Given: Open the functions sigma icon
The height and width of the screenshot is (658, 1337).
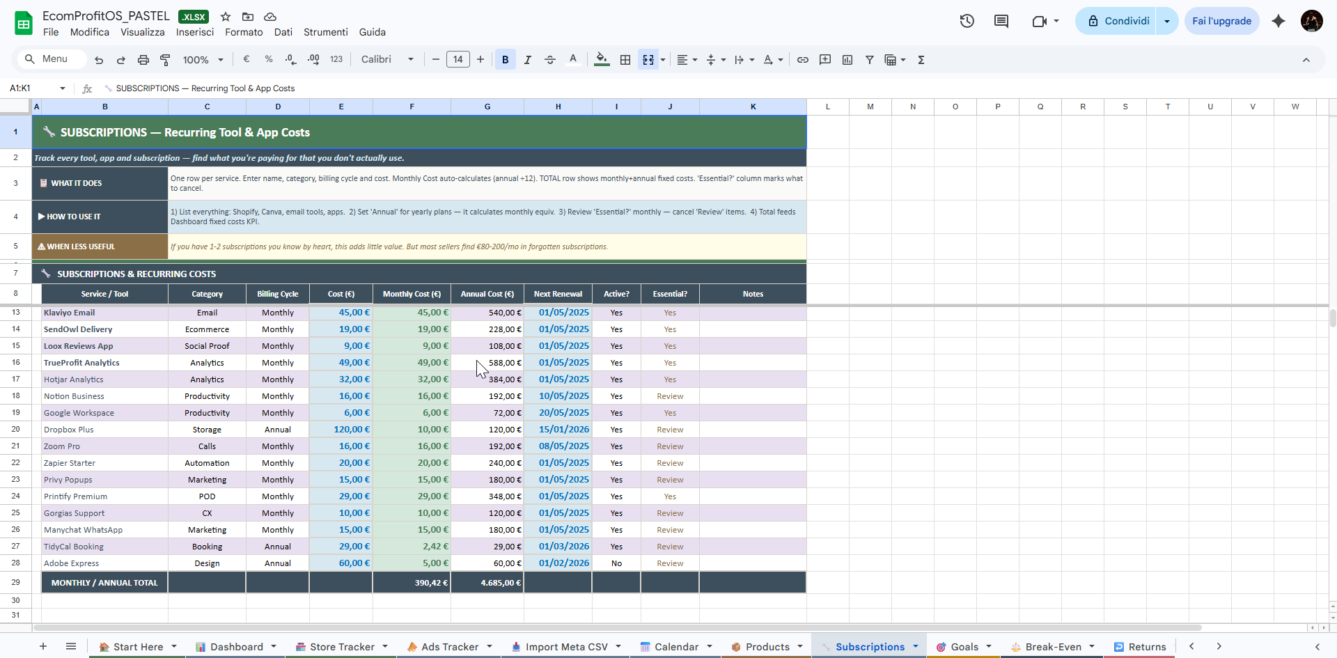Looking at the screenshot, I should tap(921, 60).
